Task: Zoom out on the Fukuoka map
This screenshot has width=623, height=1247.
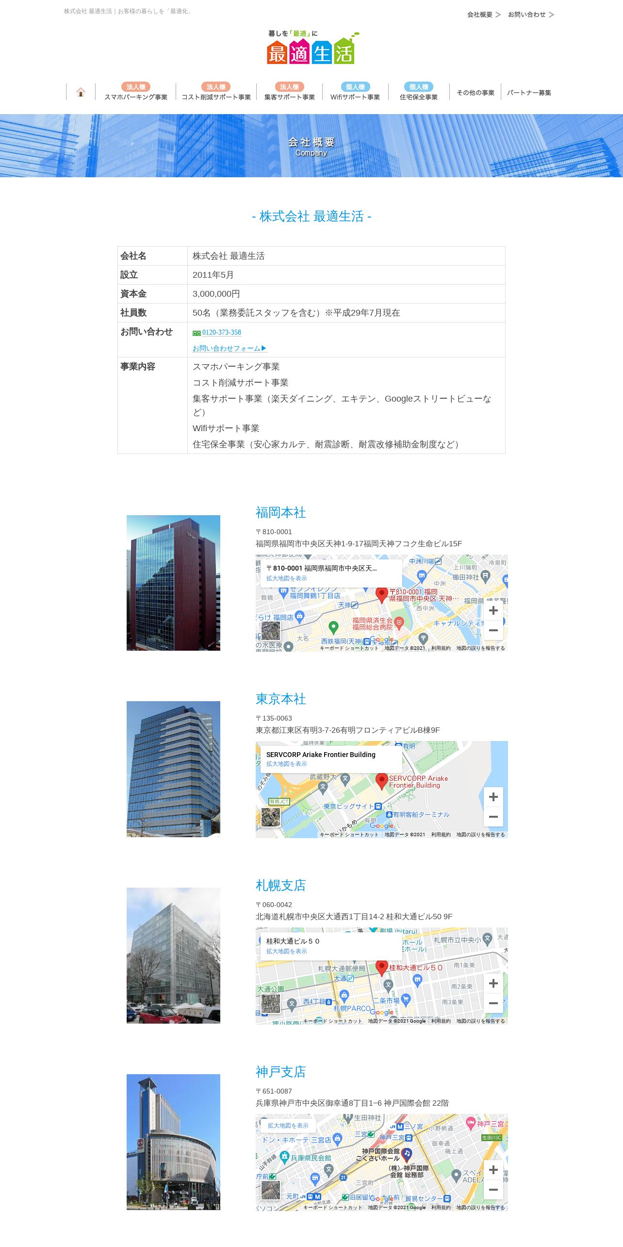Action: pos(493,630)
